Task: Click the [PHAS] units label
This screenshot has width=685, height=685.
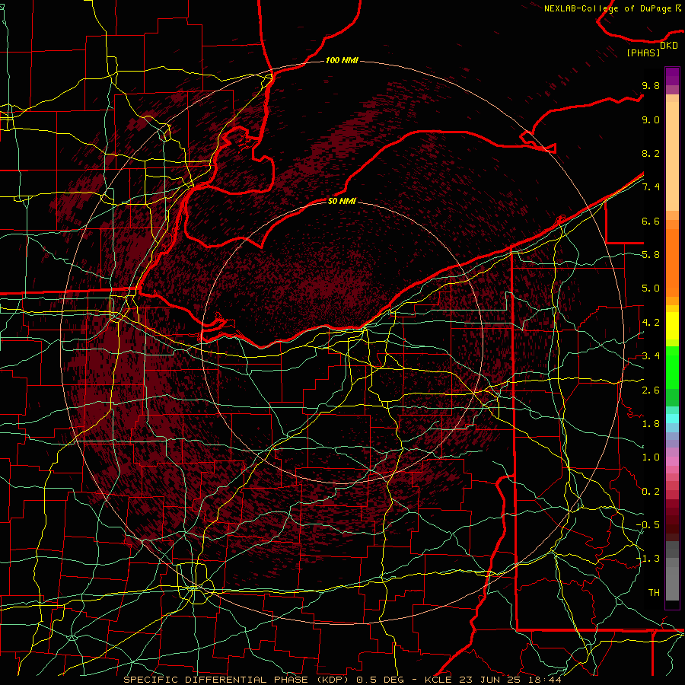Action: click(643, 53)
